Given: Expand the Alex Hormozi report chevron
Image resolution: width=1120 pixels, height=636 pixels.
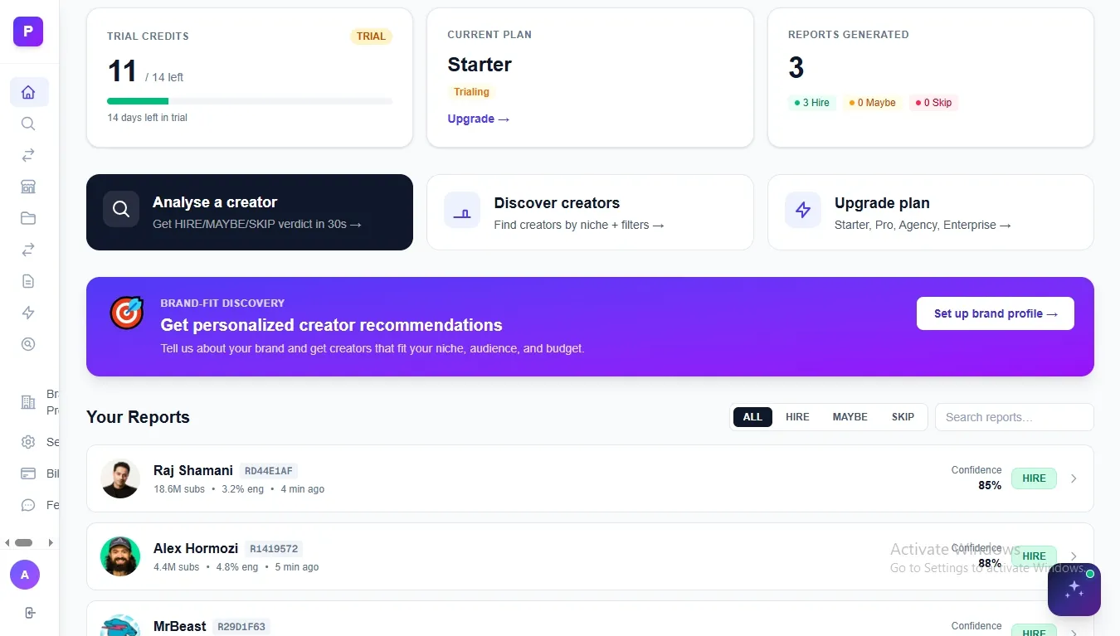Looking at the screenshot, I should (1074, 556).
